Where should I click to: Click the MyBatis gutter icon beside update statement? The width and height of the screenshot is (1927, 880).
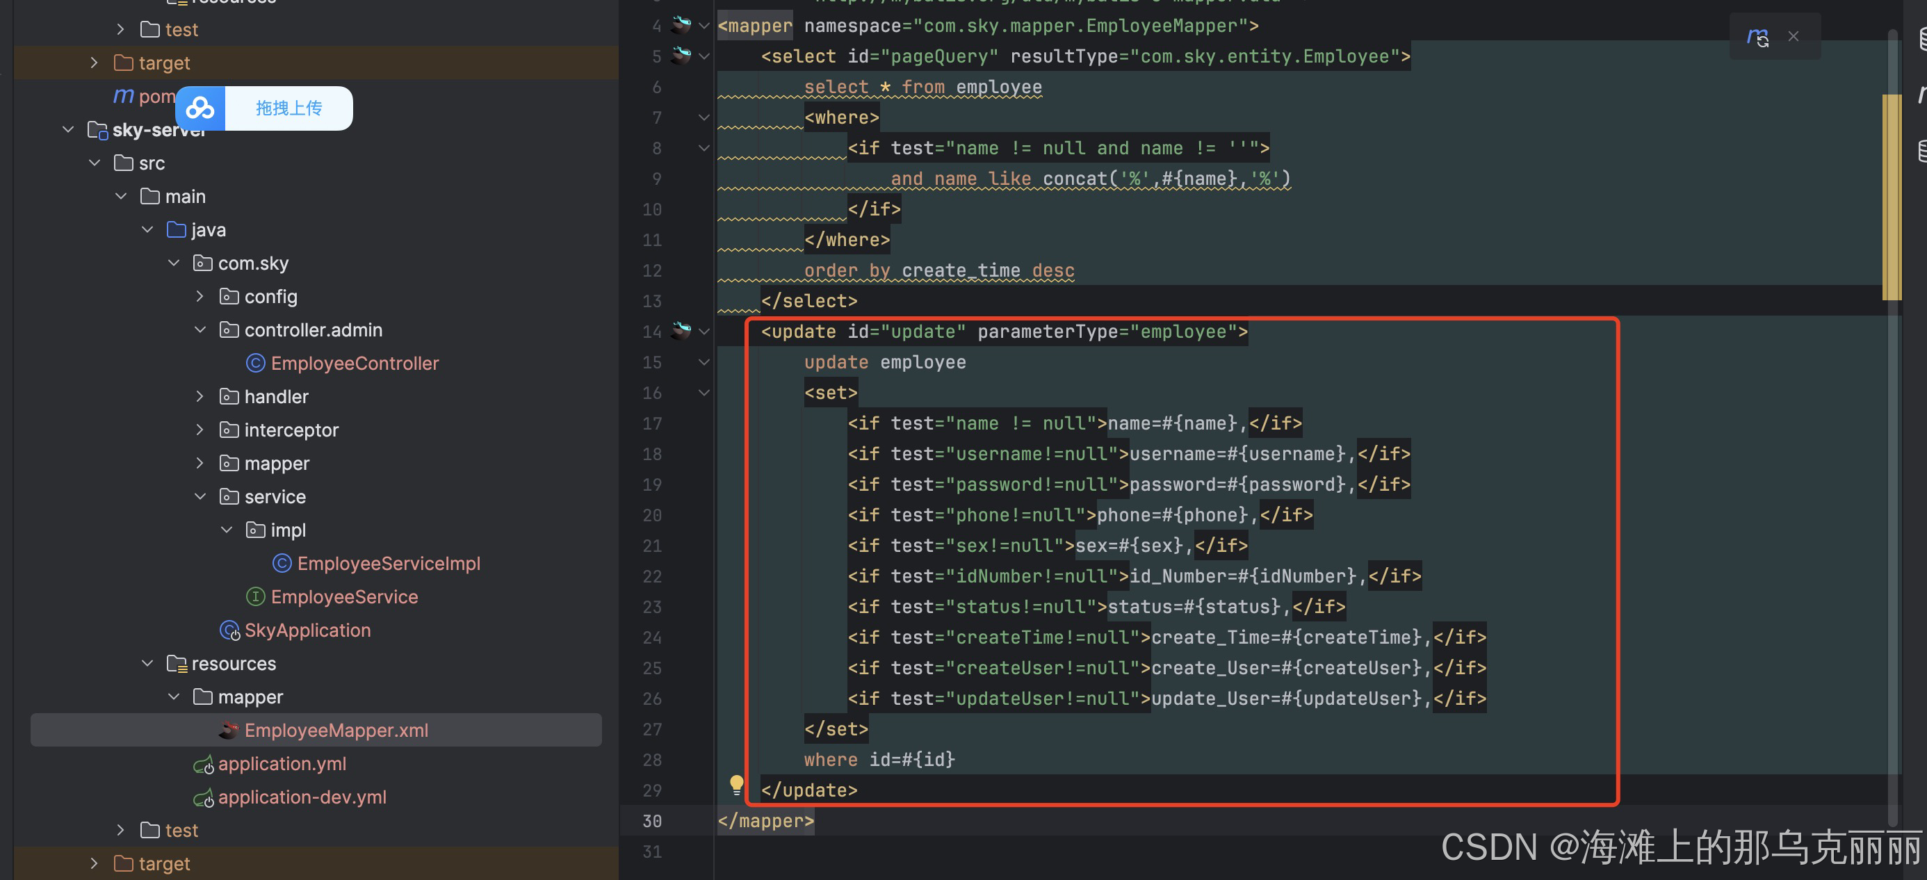(680, 331)
